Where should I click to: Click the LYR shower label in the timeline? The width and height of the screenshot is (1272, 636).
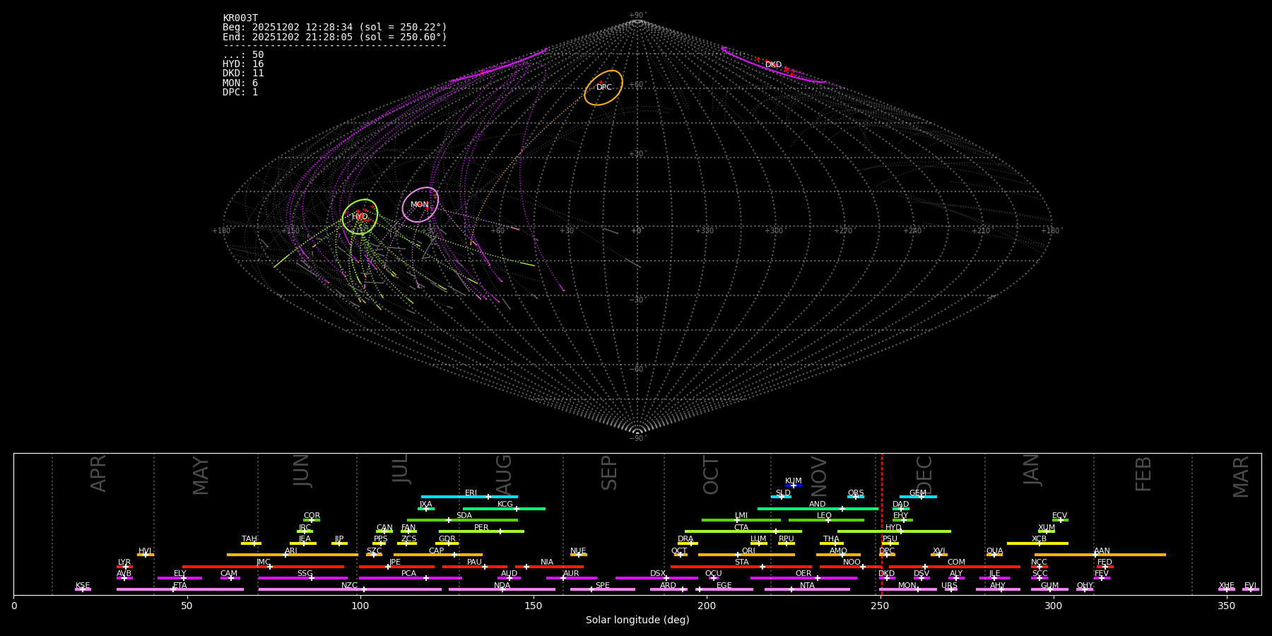[x=124, y=563]
